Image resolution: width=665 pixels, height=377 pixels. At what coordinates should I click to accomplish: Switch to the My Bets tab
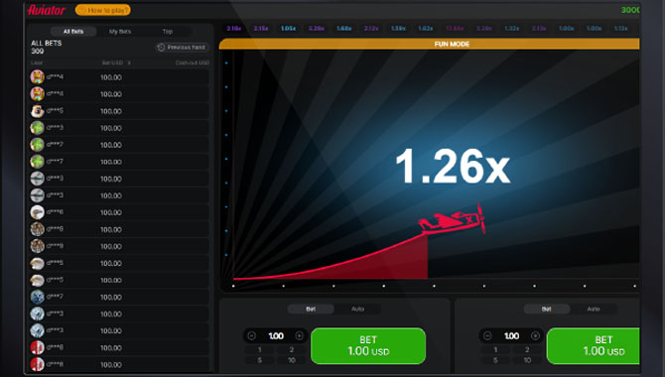pyautogui.click(x=120, y=32)
